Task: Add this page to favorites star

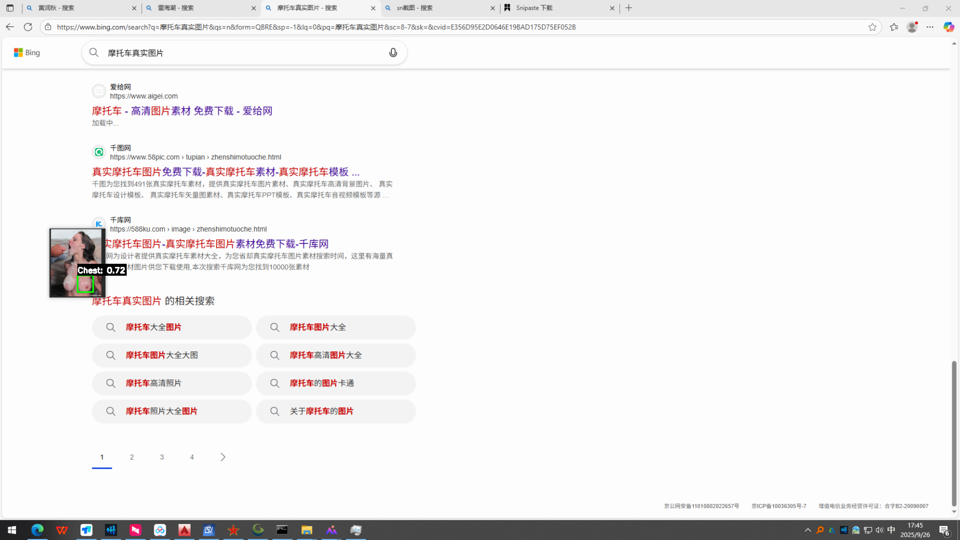Action: [872, 27]
